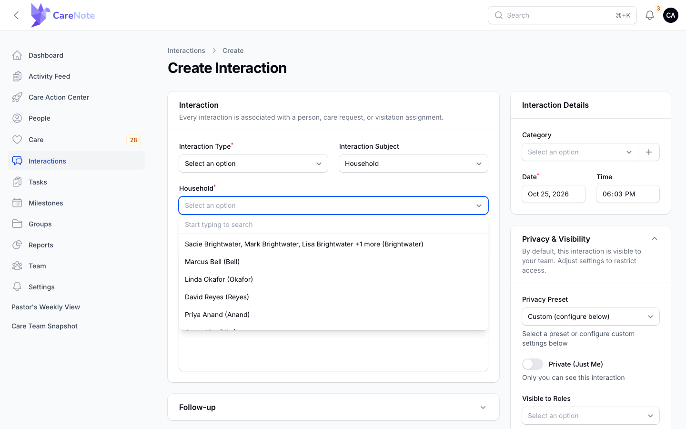Screen dimensions: 686x429
Task: Open the Category dropdown
Action: coord(580,152)
